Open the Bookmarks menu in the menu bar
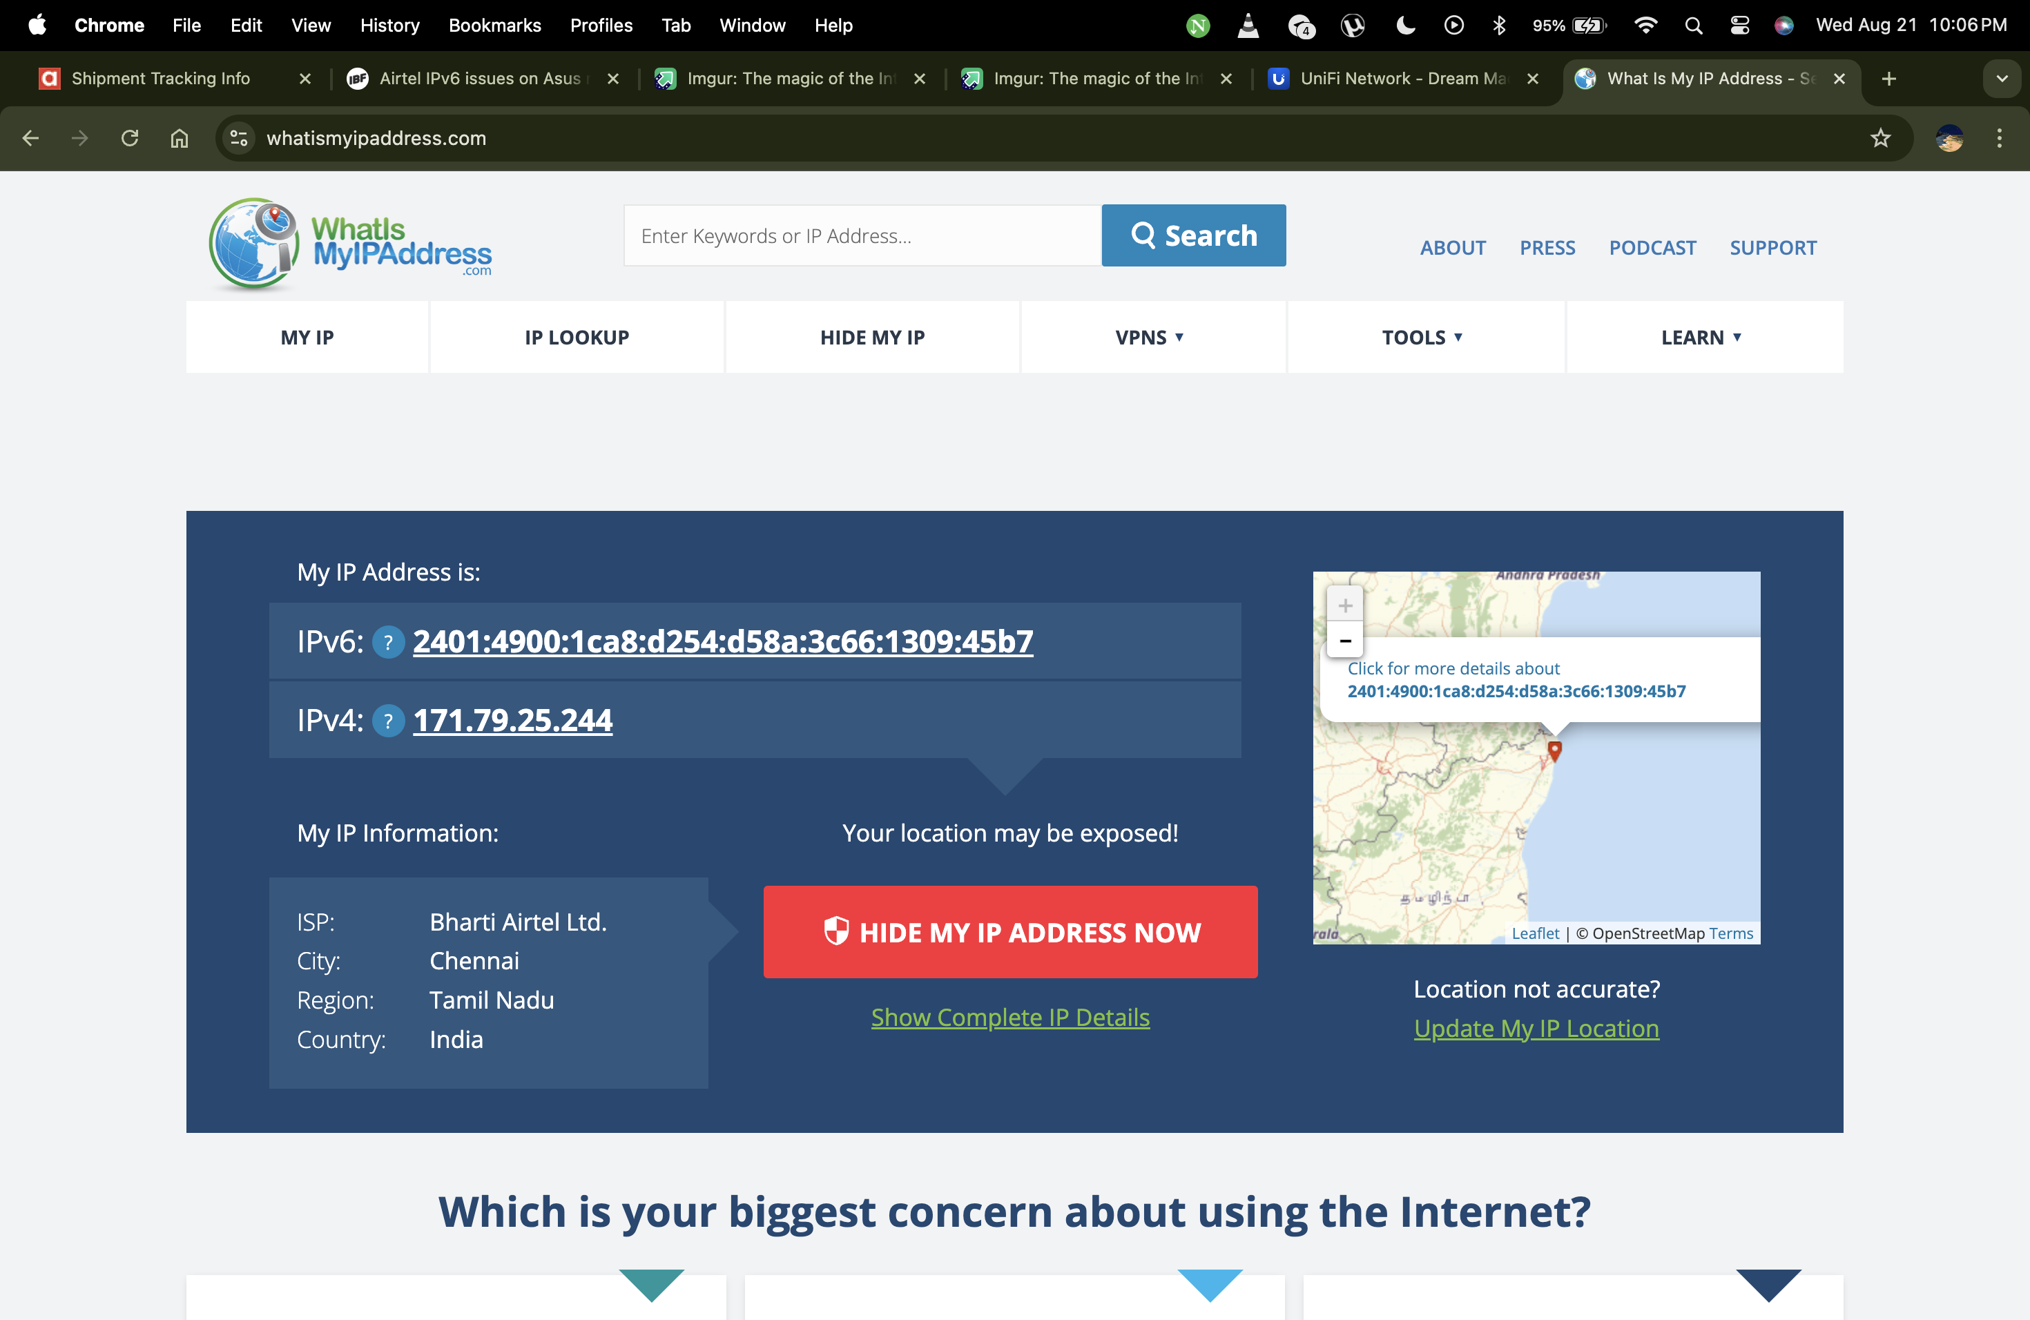Viewport: 2030px width, 1320px height. 494,26
